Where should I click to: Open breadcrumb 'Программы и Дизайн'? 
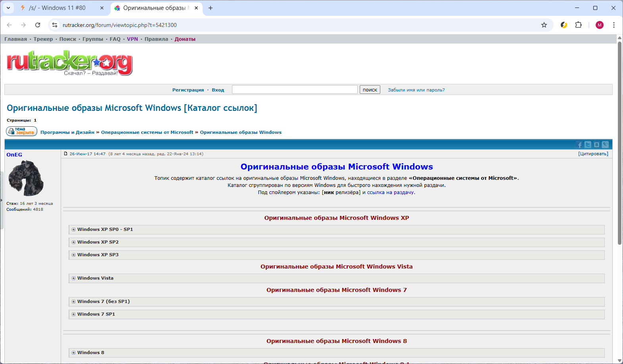pyautogui.click(x=67, y=132)
